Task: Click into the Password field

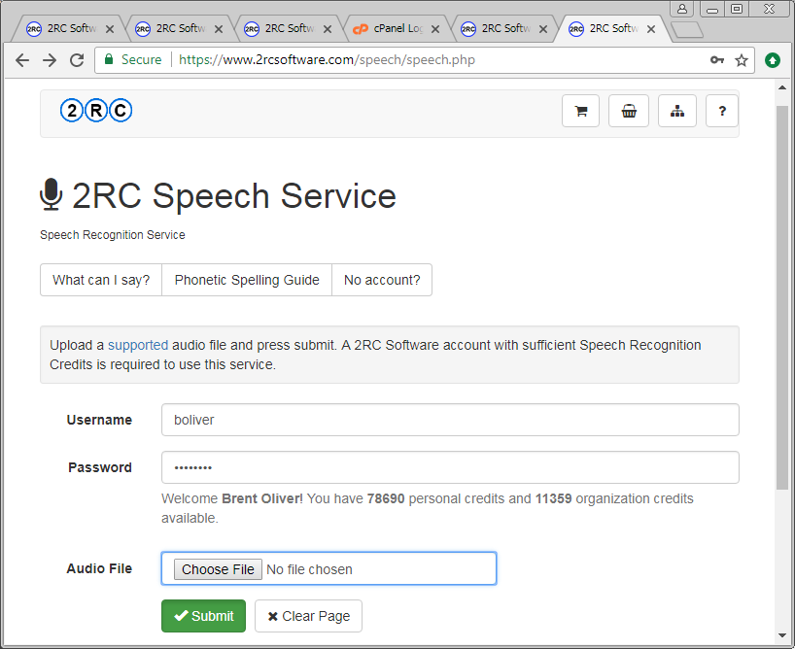Action: tap(450, 467)
